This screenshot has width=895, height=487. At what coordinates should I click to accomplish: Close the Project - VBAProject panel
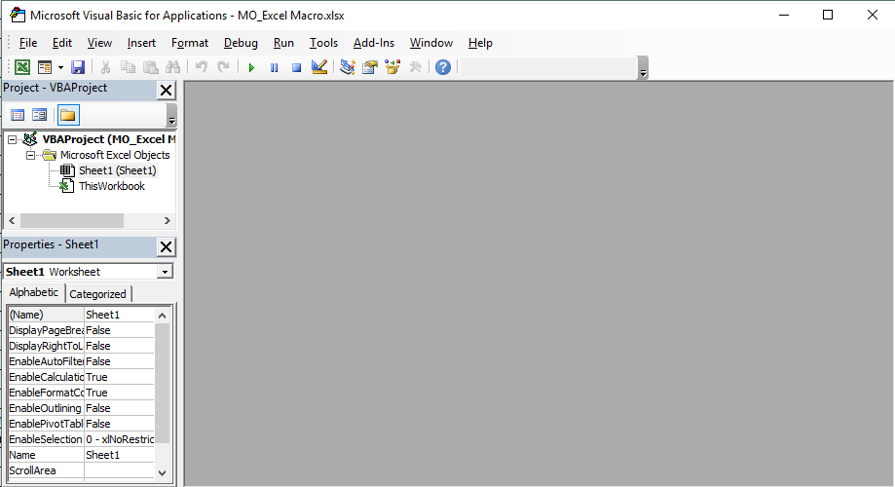167,91
